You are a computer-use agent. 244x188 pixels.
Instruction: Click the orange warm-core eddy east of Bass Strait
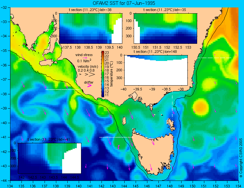201,106
